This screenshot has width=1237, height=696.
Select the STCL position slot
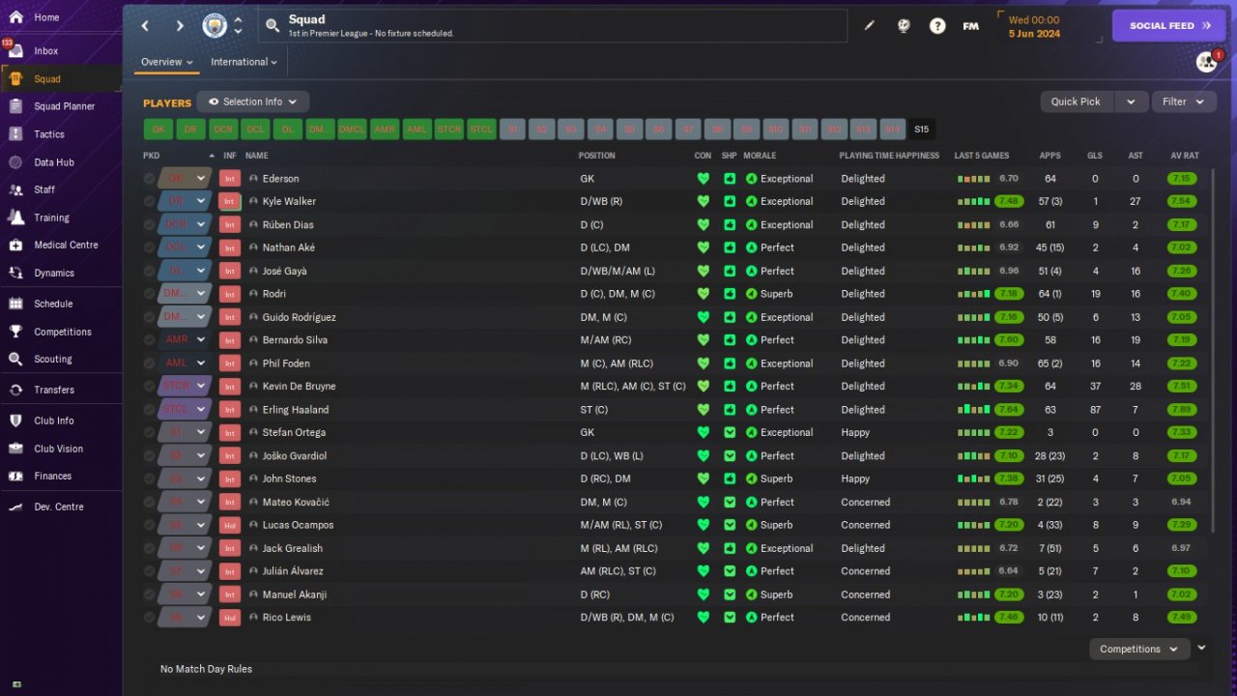pyautogui.click(x=481, y=130)
